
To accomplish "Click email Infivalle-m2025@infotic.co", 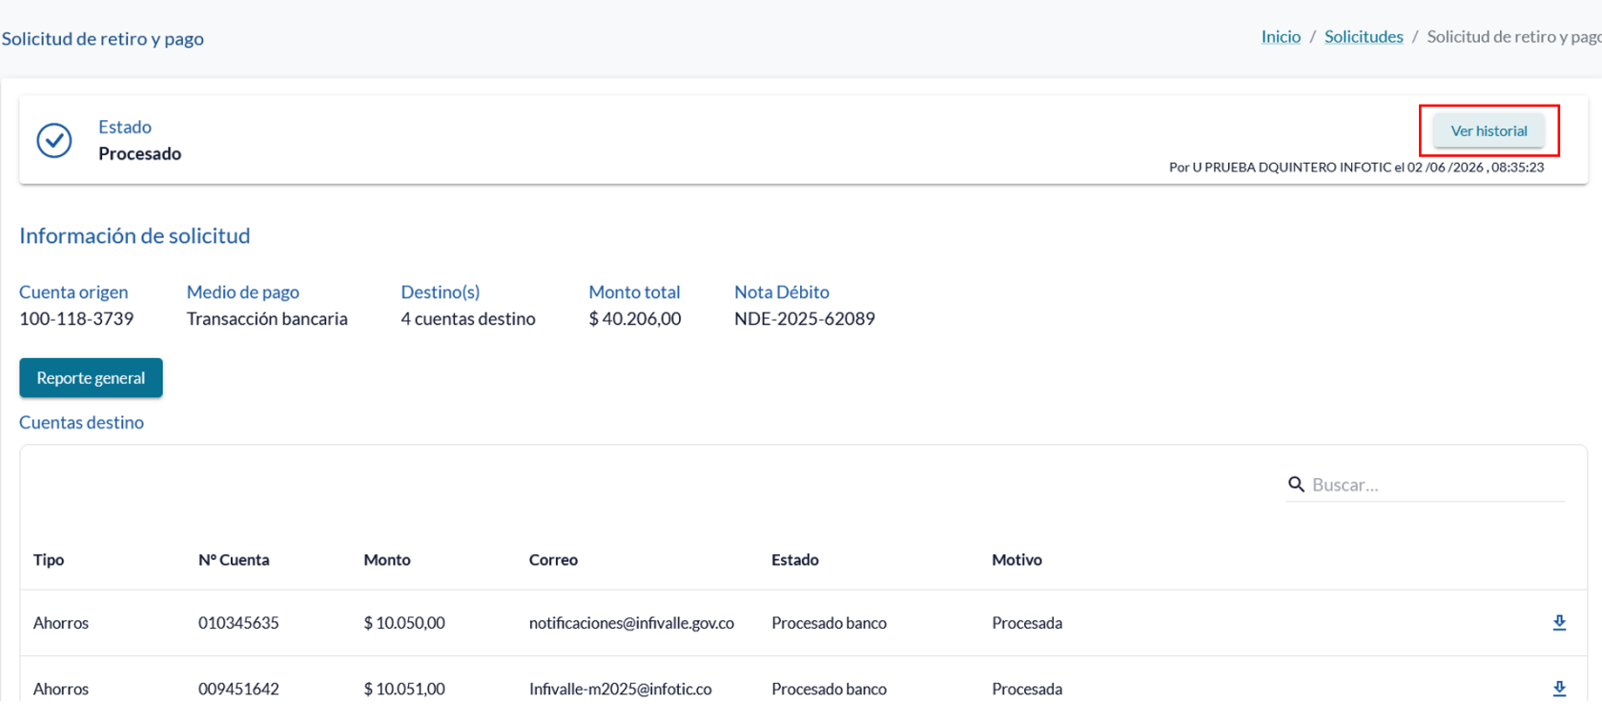I will coord(621,689).
